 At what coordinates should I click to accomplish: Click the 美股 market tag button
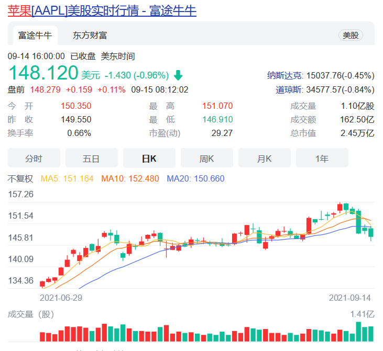coord(351,35)
